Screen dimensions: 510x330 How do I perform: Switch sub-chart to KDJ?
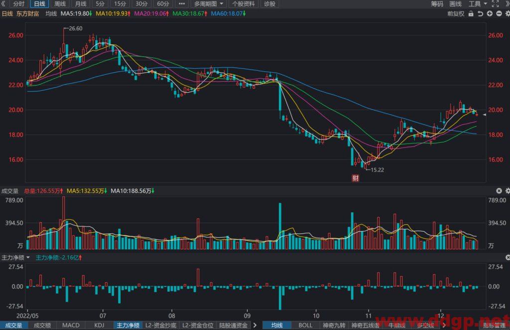click(99, 325)
